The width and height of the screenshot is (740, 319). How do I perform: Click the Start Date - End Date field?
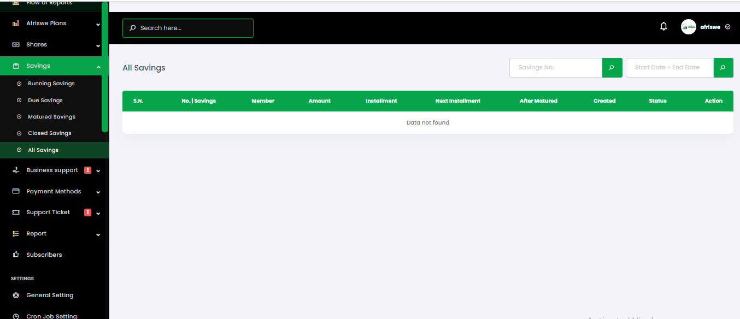pos(669,68)
